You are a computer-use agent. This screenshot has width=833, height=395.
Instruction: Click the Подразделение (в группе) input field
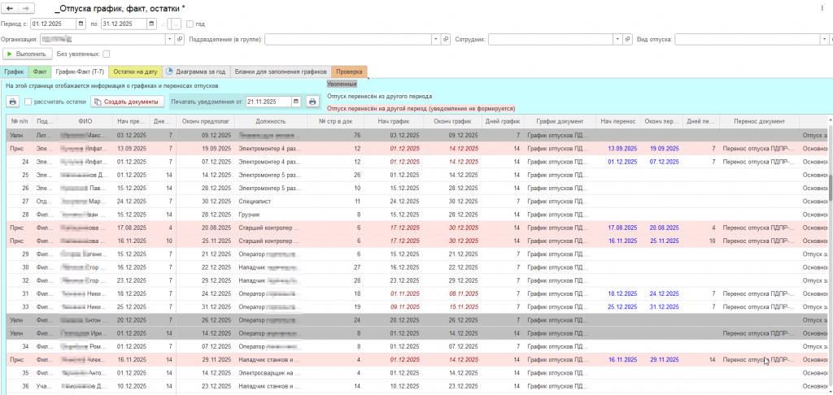347,38
